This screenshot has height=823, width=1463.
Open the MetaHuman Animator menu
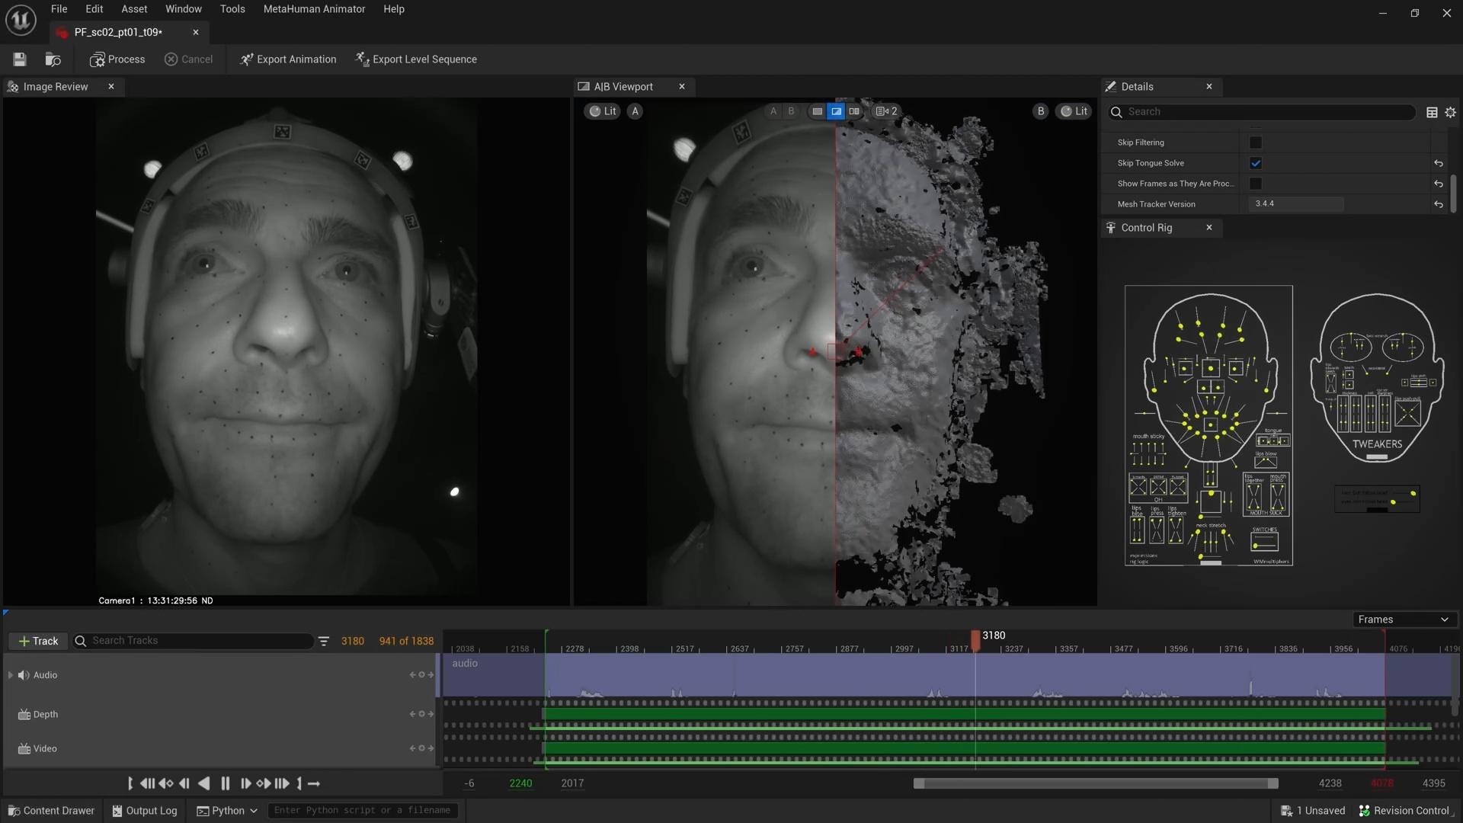[x=314, y=9]
